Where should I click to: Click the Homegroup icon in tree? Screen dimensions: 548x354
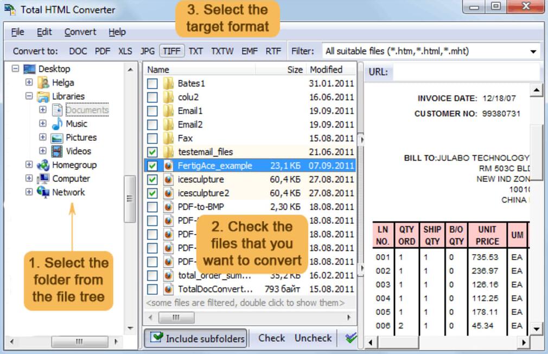click(x=43, y=165)
